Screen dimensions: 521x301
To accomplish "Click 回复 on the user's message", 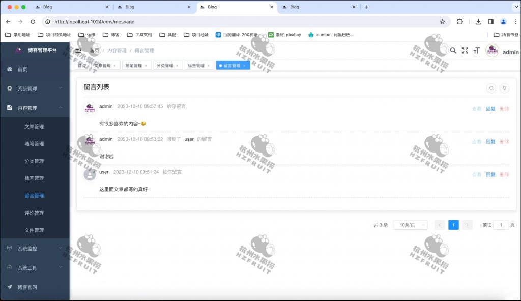I will pyautogui.click(x=490, y=174).
